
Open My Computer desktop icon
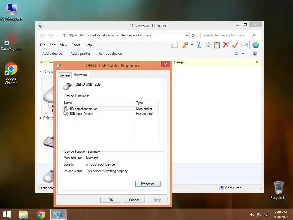click(x=11, y=12)
